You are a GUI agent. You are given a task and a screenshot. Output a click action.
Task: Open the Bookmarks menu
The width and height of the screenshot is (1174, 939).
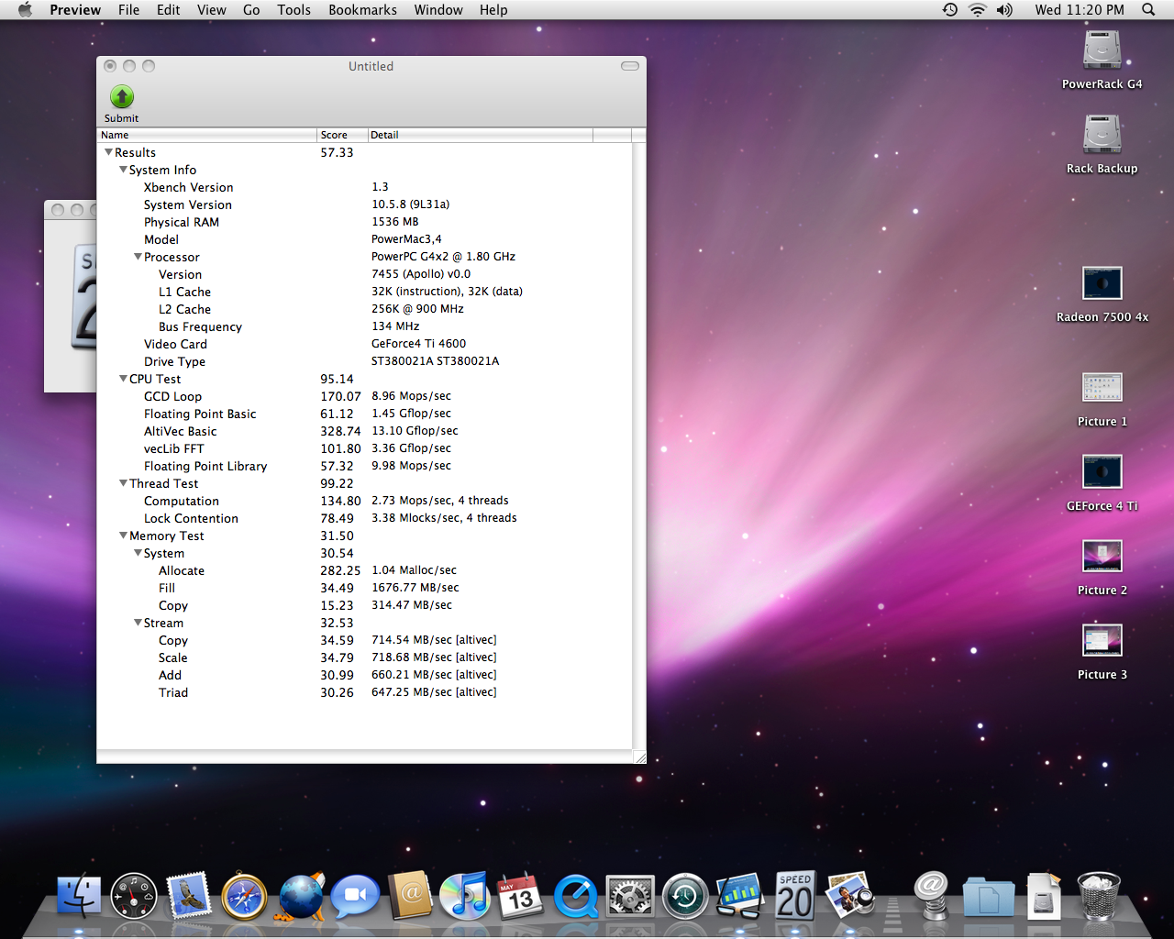point(362,9)
